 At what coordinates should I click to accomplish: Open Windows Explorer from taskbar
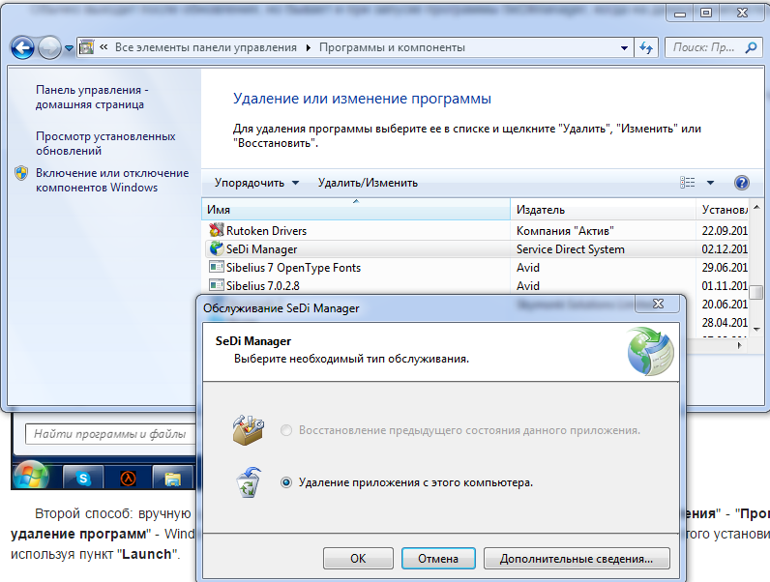coord(173,478)
